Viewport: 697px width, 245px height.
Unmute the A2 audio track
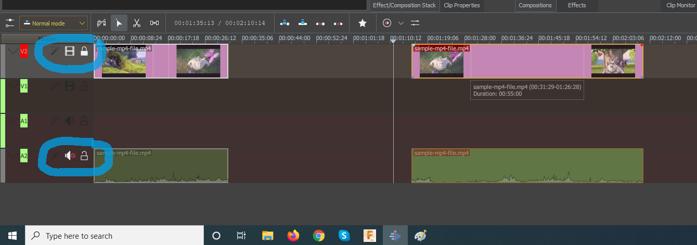70,156
